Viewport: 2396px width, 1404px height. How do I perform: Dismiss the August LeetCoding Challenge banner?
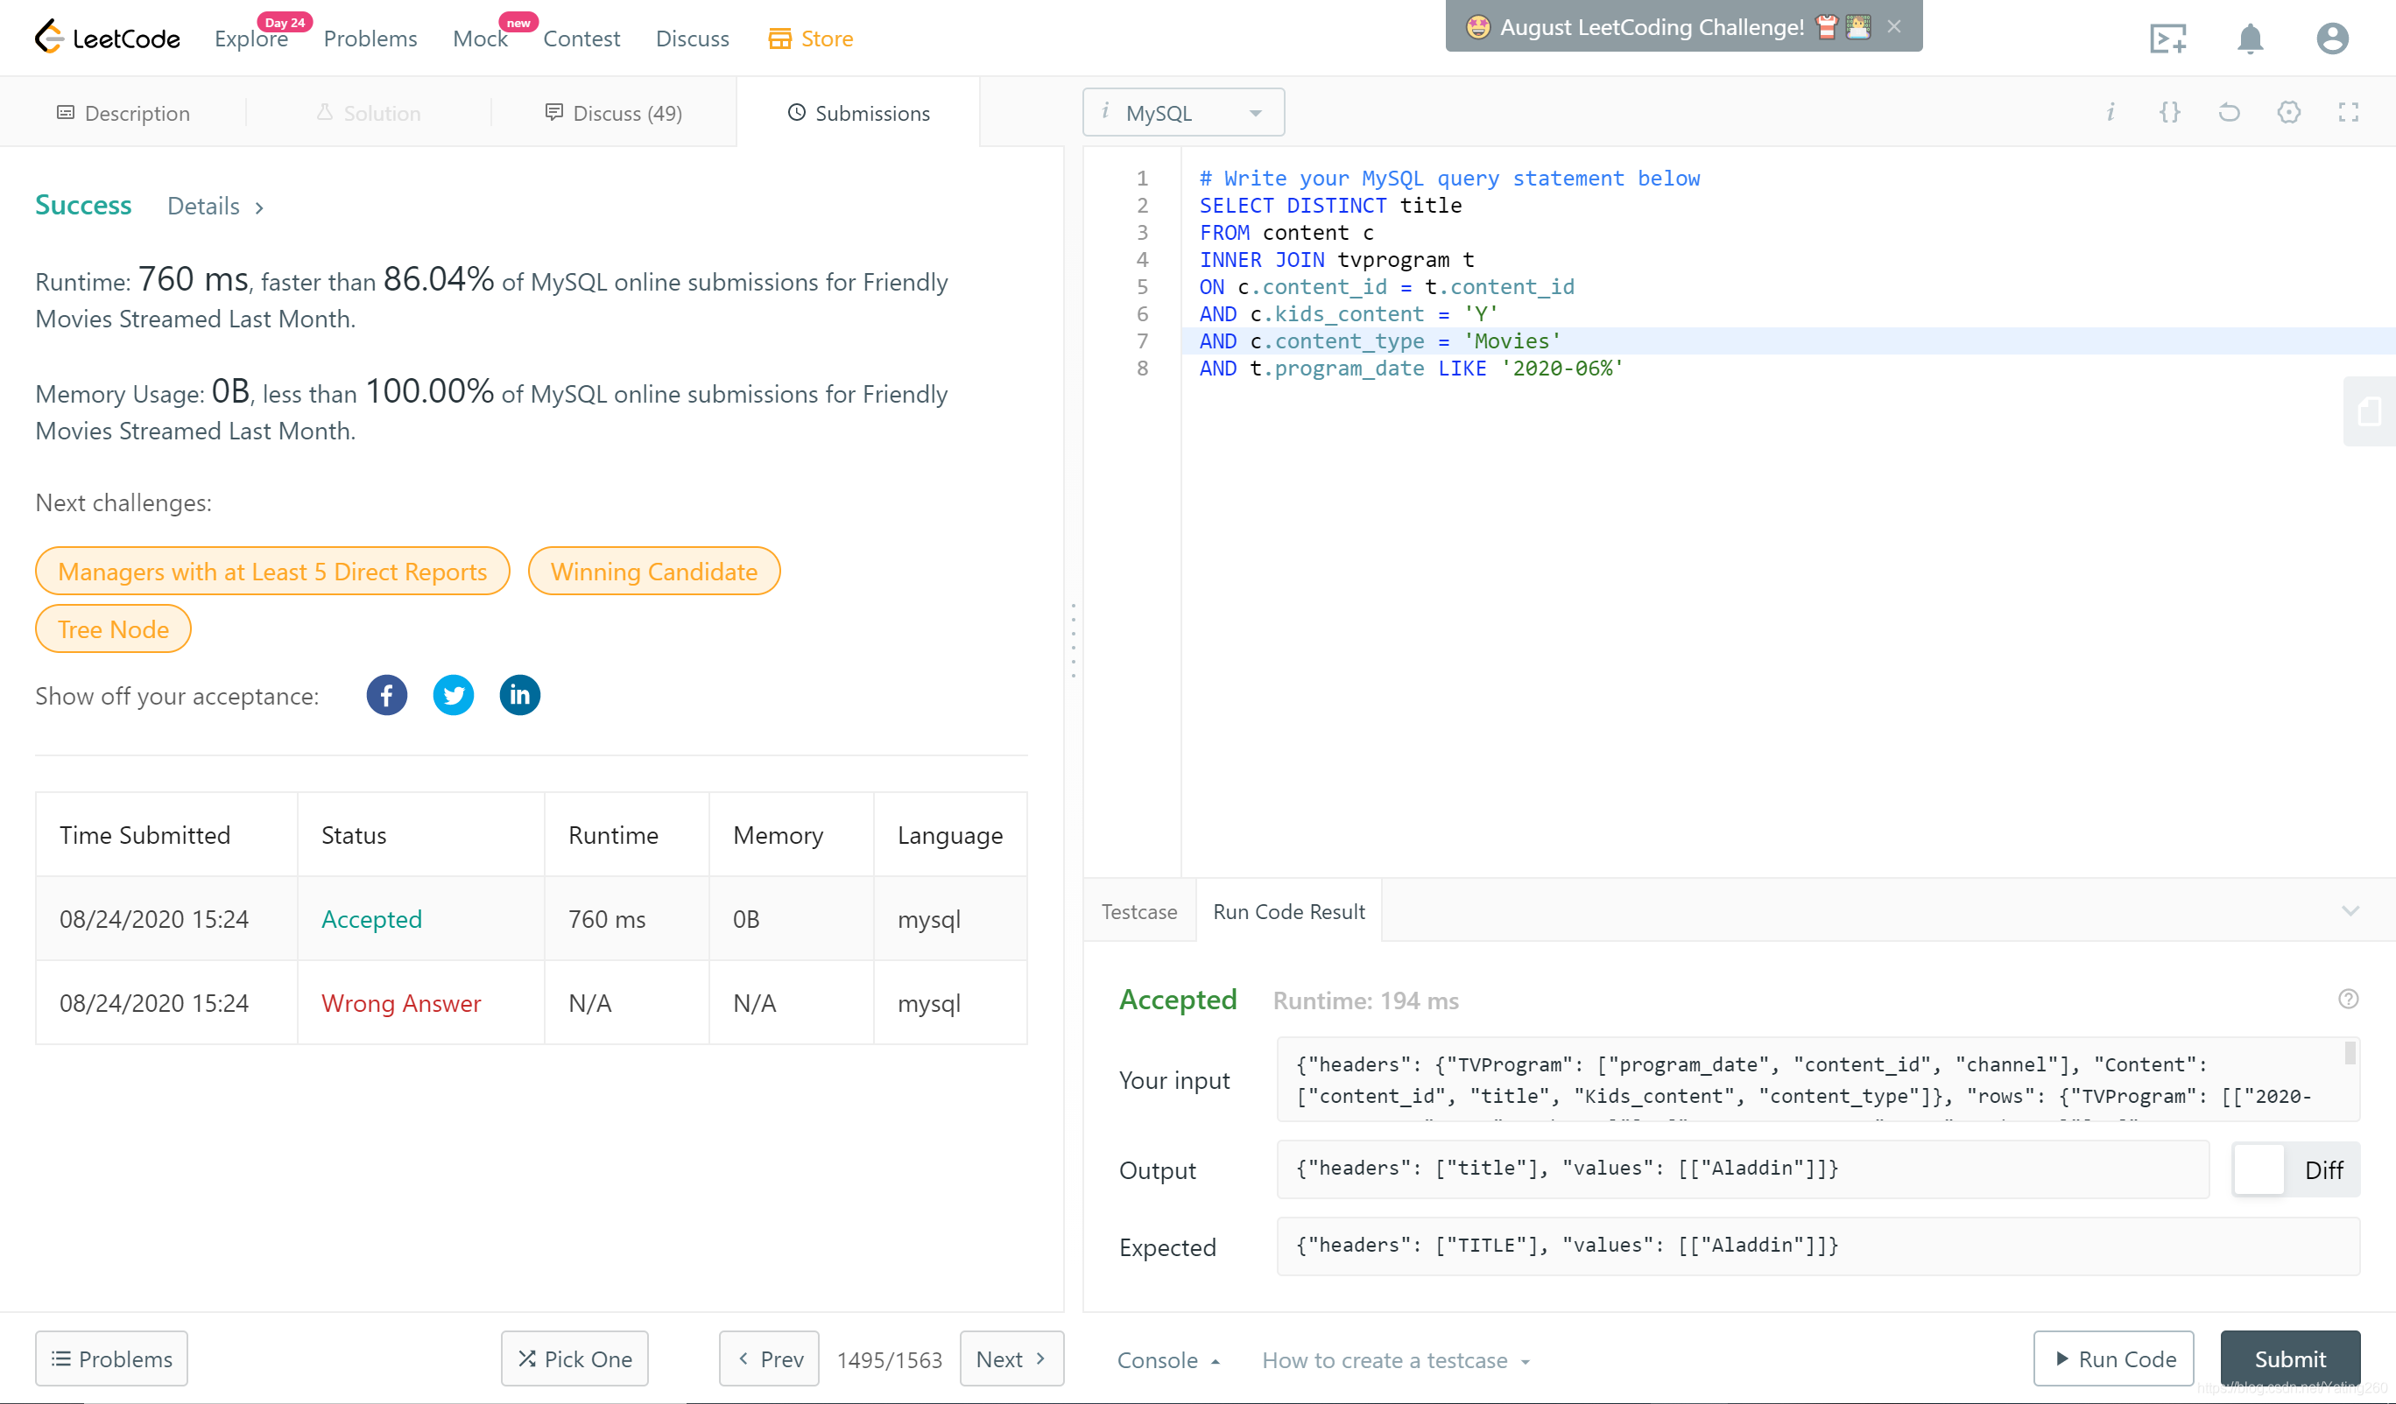[x=1893, y=26]
